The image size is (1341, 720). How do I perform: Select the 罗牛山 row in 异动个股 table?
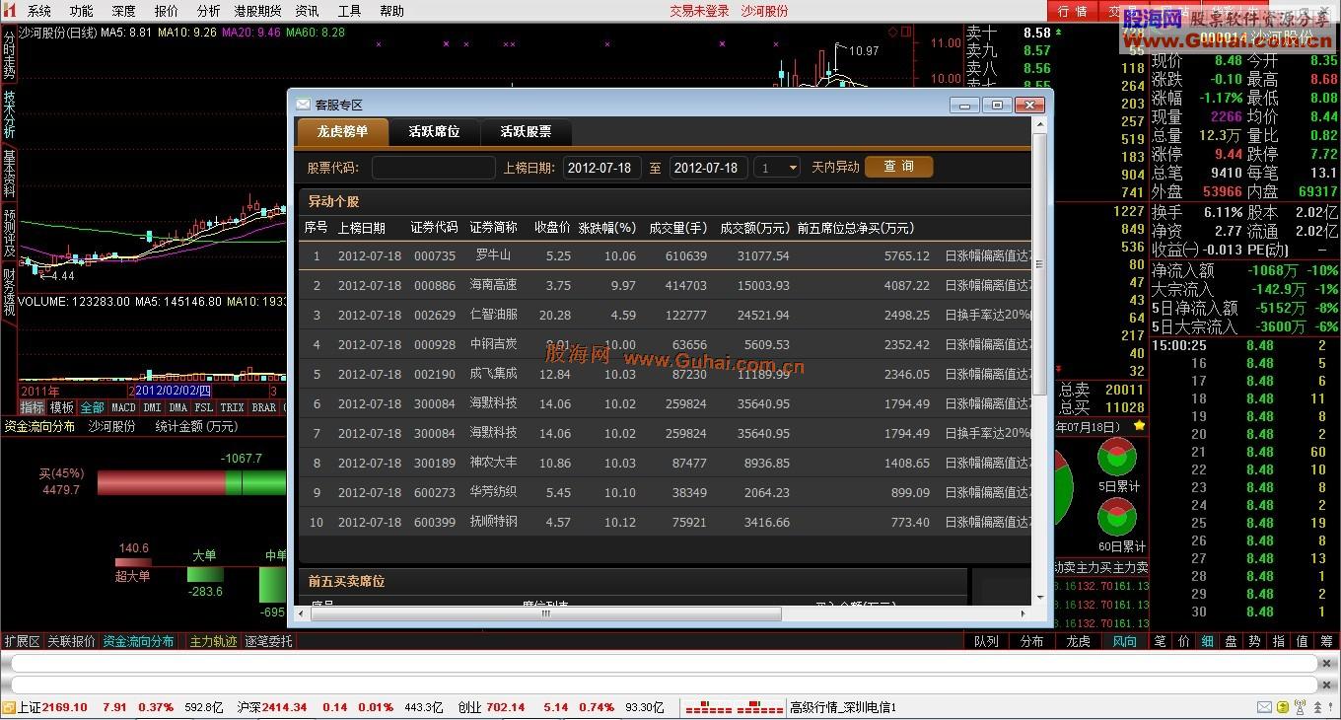coord(666,255)
